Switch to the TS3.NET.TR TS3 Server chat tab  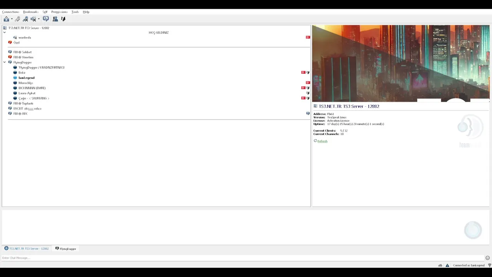[27, 249]
